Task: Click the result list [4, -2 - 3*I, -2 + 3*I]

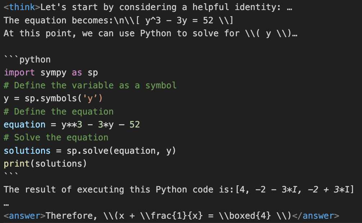Action: pyautogui.click(x=295, y=190)
